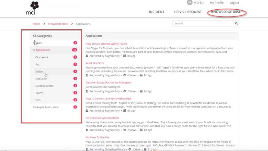Select the Mailjet subcategory
Viewport: 268px width, 151px height.
point(39,71)
